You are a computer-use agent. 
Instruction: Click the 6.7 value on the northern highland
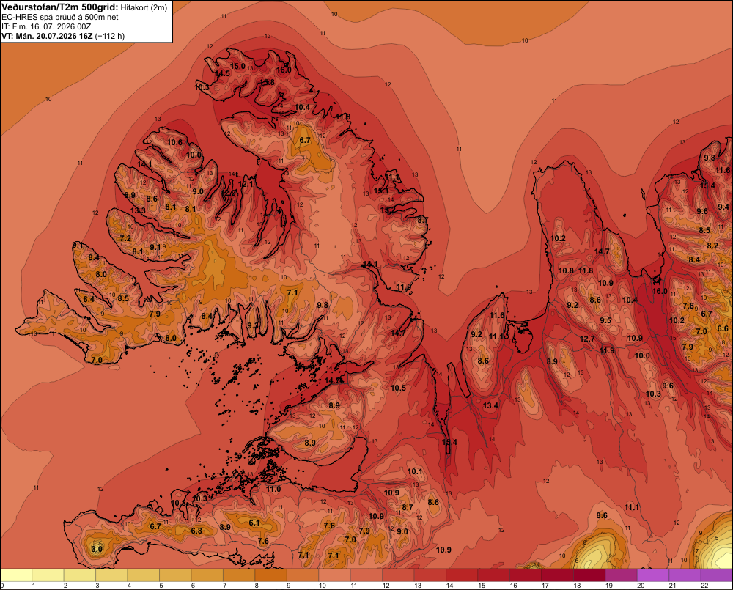coord(305,140)
